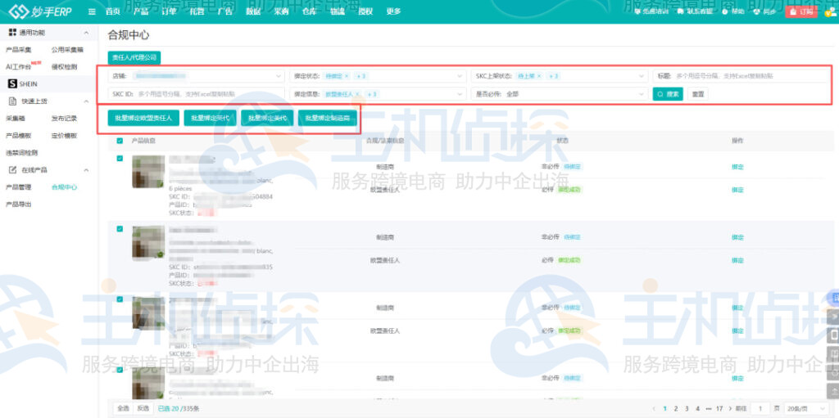The width and height of the screenshot is (839, 418).
Task: Toggle the hamburger sidebar collapse icon
Action: [92, 11]
